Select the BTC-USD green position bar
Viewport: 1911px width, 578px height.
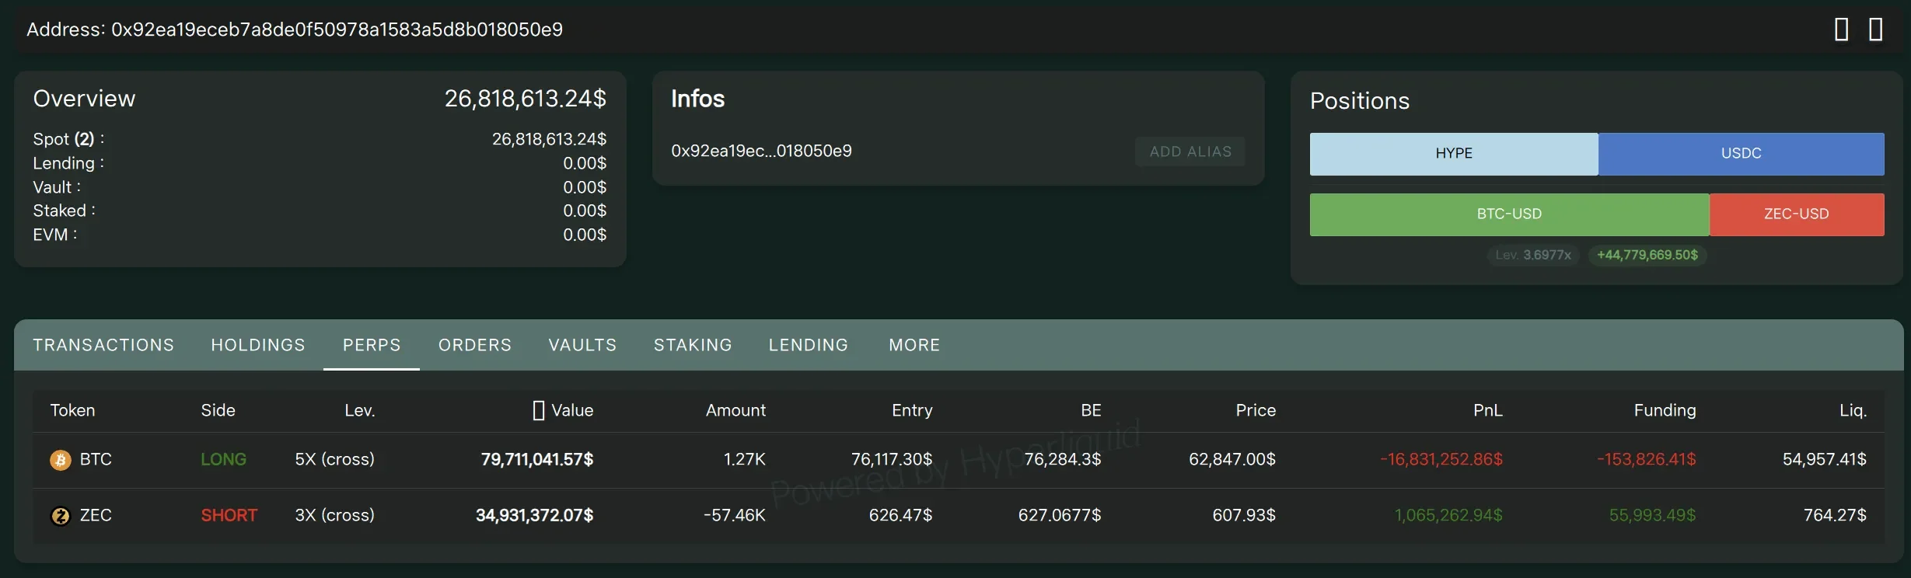(1509, 214)
